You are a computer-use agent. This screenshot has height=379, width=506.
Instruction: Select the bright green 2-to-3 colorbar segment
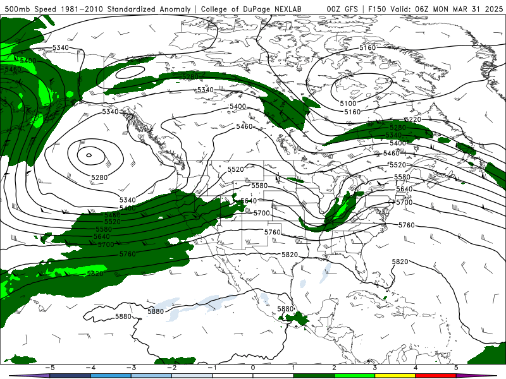pos(354,376)
